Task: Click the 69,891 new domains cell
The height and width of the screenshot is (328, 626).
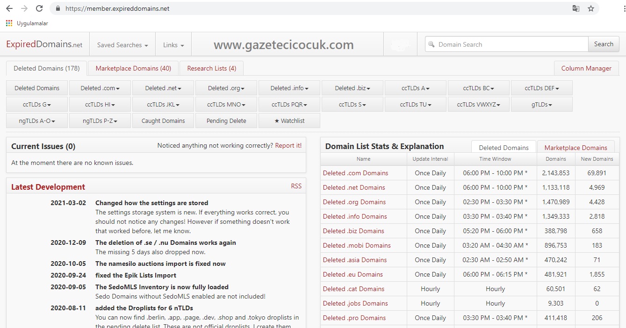Action: 597,173
